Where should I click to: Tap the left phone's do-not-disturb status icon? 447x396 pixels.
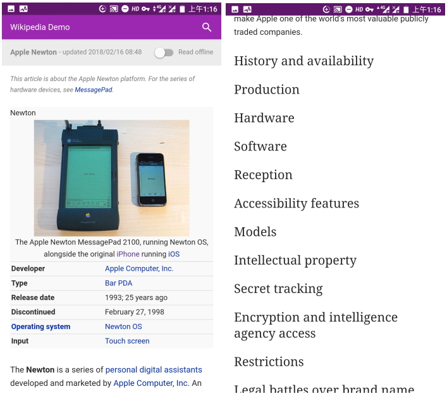pos(125,9)
